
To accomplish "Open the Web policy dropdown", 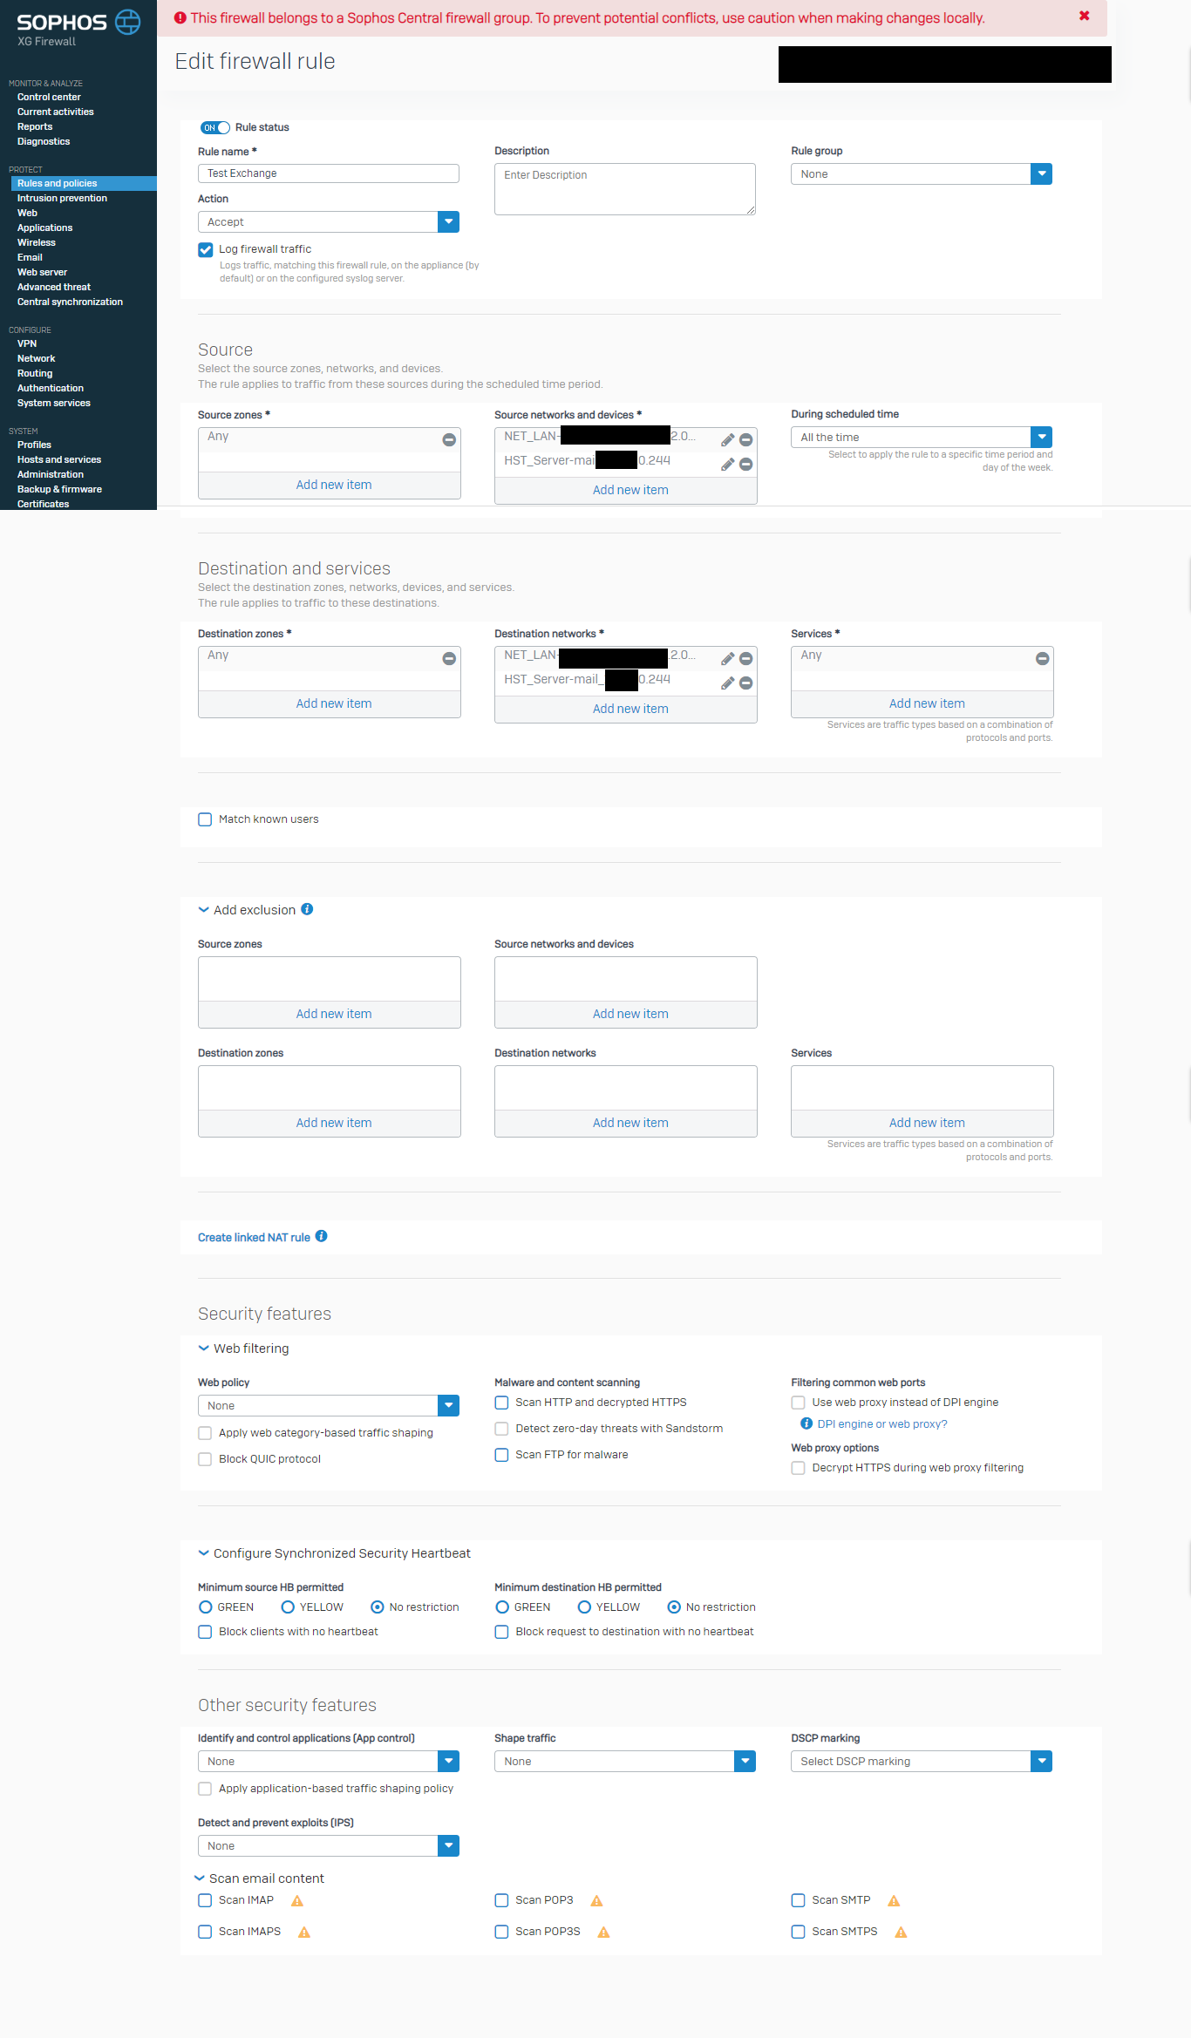I will [329, 1406].
